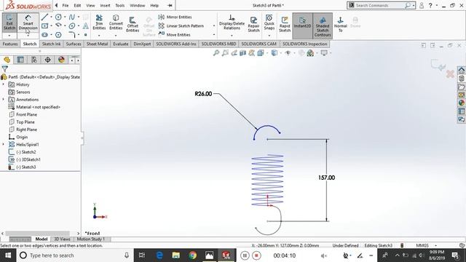Screen dimensions: 466x262
Task: Click Convert Entities tool
Action: [x=116, y=23]
